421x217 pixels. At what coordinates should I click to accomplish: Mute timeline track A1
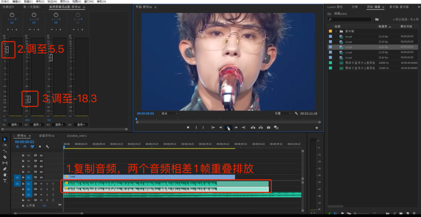[x=41, y=184]
